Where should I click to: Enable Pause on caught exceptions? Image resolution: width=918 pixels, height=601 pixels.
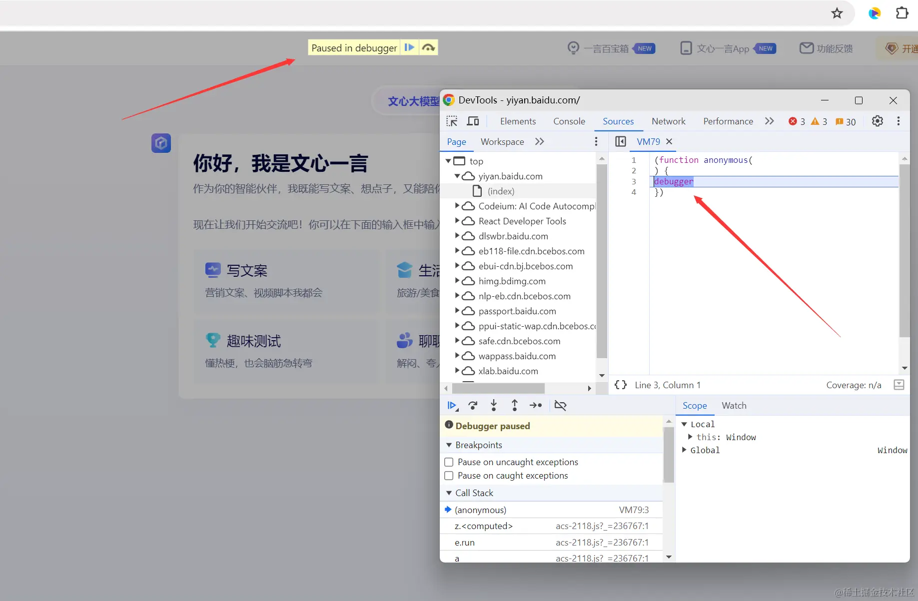(449, 476)
